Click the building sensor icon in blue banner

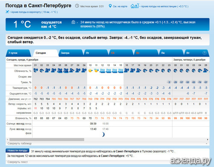click(x=73, y=22)
